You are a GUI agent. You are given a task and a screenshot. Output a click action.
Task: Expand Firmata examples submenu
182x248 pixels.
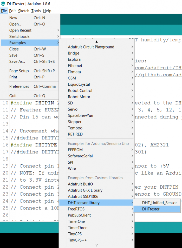(97, 72)
